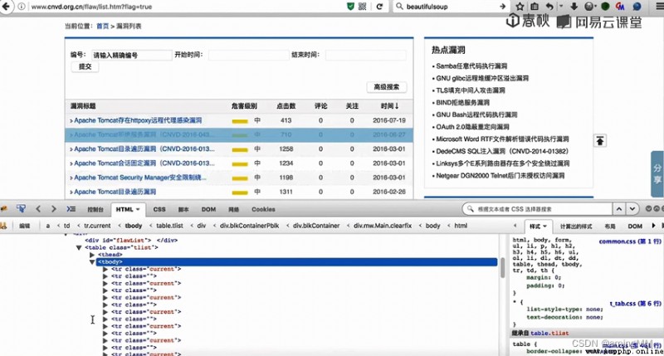Open Samba任意代码执行漏洞 hot link
This screenshot has width=664, height=356.
click(x=471, y=66)
